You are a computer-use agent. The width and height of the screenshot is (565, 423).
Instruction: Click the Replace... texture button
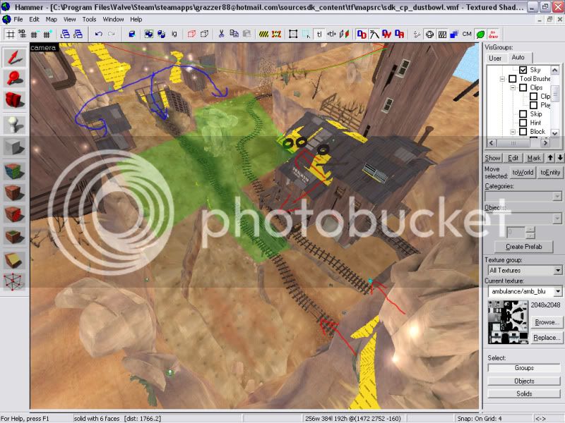pyautogui.click(x=547, y=338)
